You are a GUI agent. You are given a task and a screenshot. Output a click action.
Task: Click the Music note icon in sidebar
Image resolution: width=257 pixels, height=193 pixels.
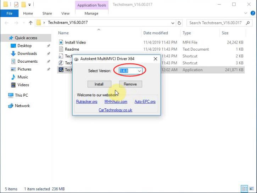point(13,77)
